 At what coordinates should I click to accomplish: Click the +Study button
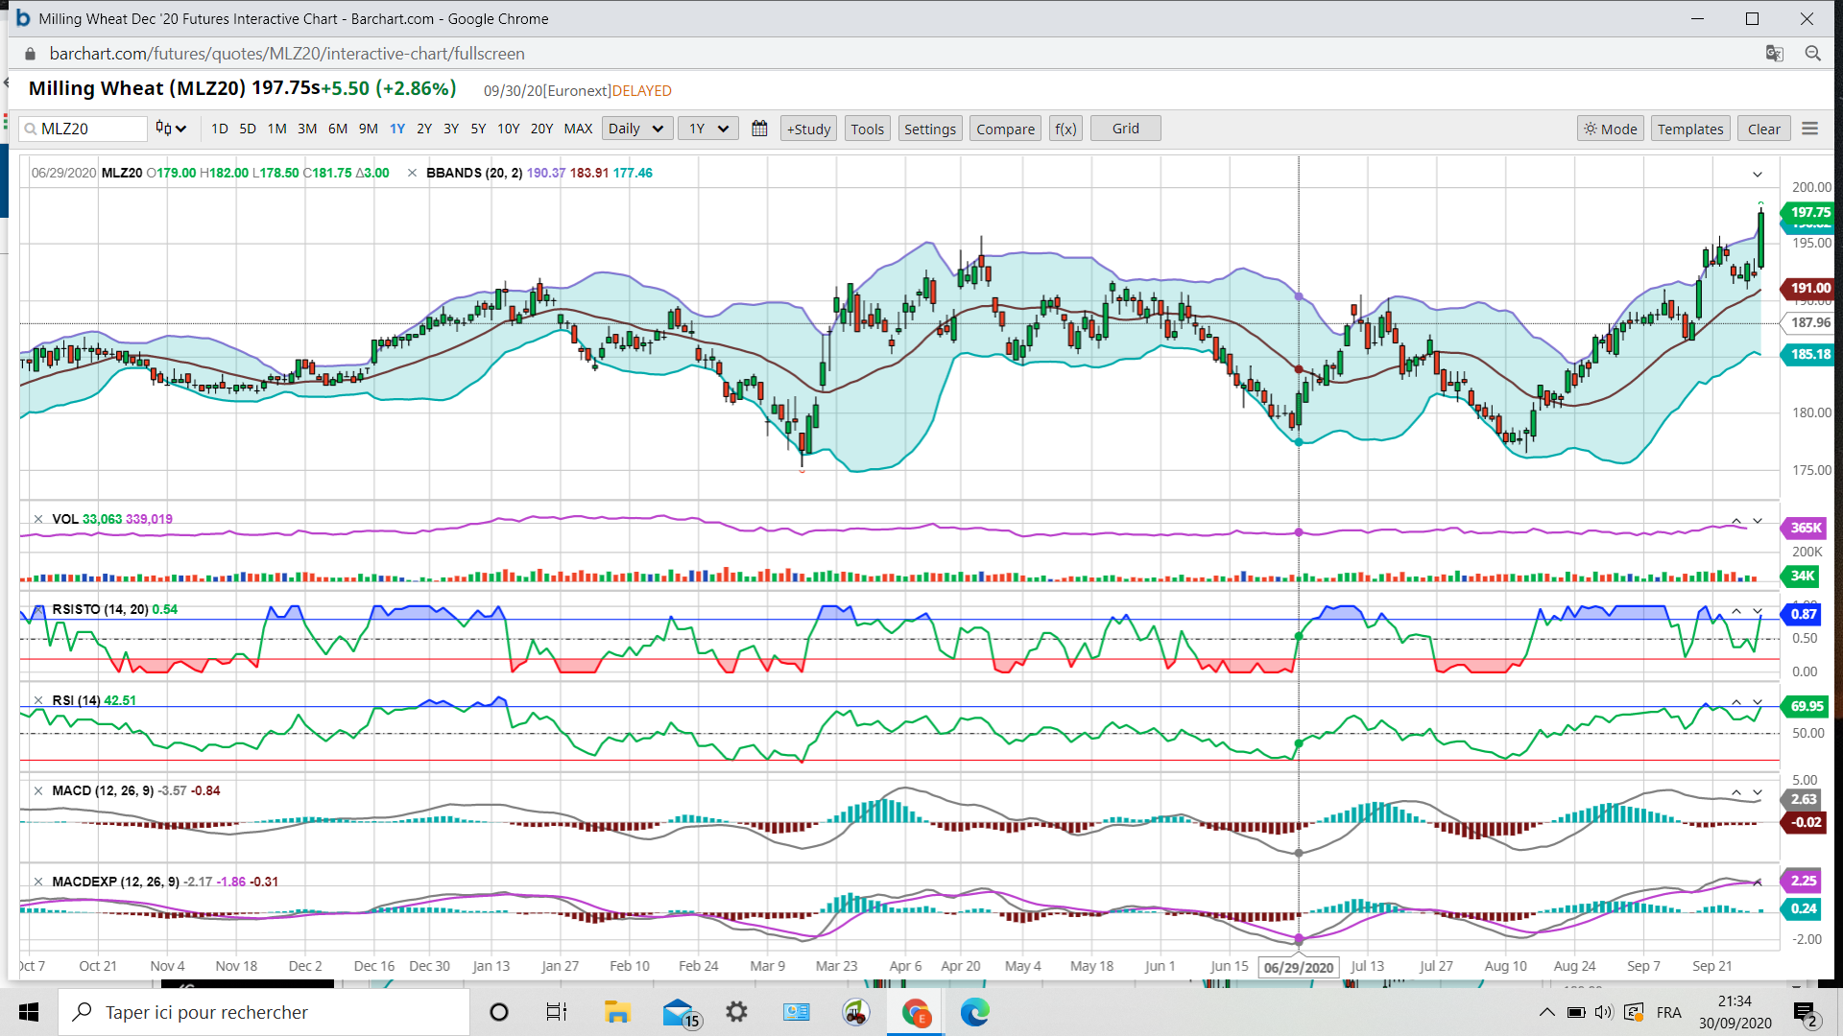808,129
